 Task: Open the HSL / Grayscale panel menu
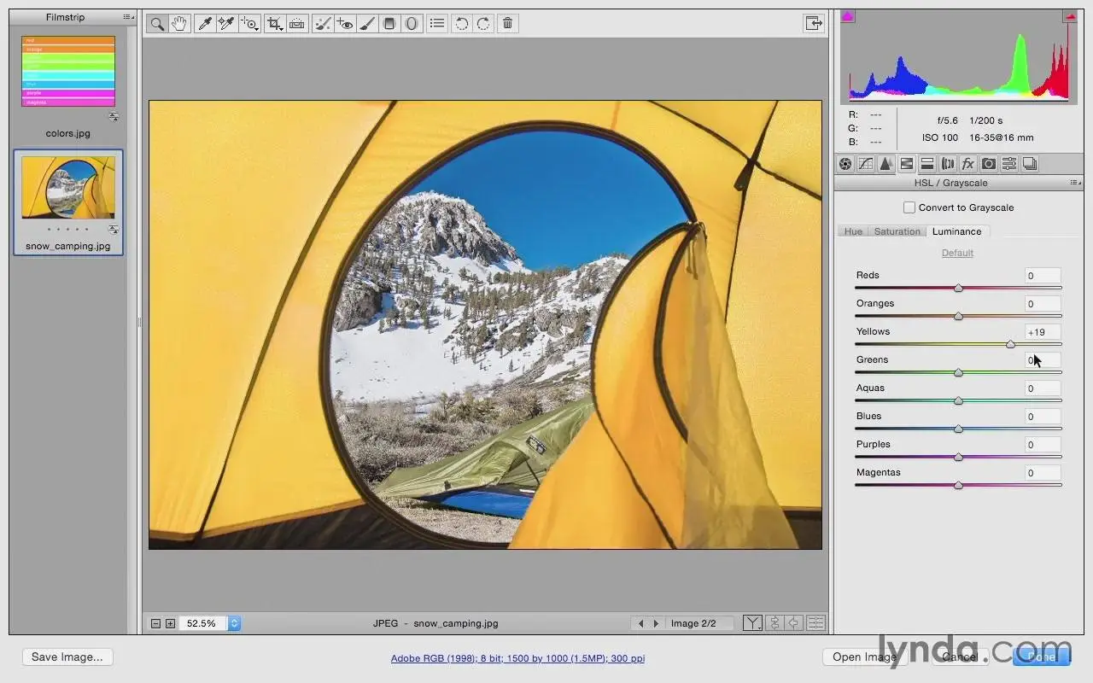point(1076,183)
